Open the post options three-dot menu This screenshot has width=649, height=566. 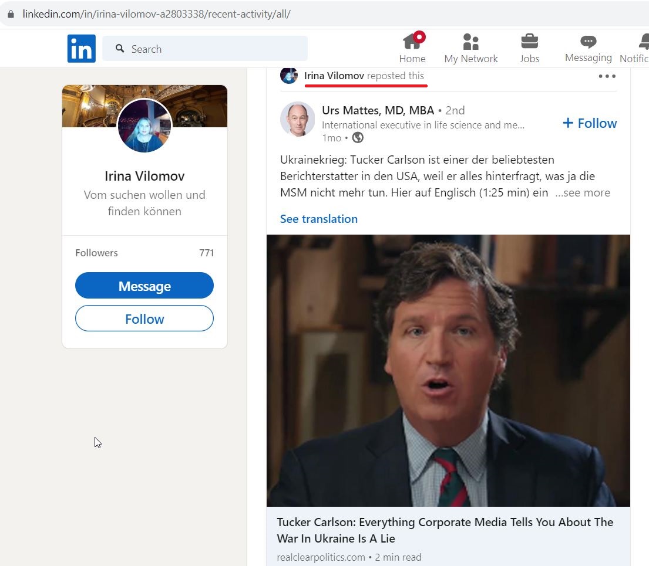click(x=607, y=76)
